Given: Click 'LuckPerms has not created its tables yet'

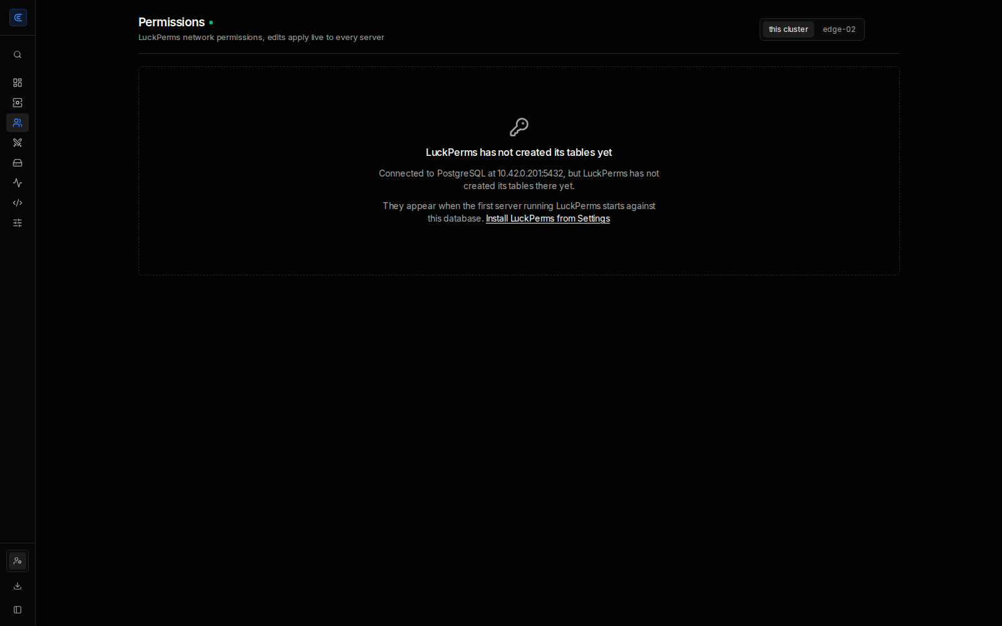Looking at the screenshot, I should (x=519, y=152).
